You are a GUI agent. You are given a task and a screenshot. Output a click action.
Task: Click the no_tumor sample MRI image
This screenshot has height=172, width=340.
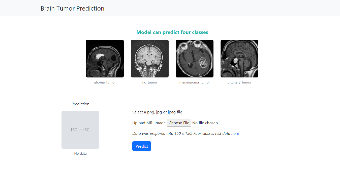point(149,58)
